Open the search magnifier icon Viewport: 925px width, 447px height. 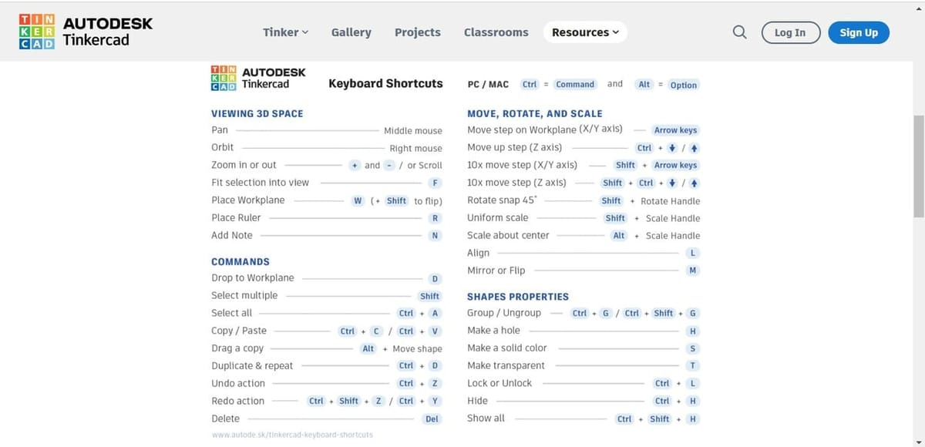[739, 32]
